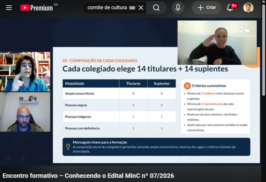
Task: Click the 'Pessoas indígenas' row label in the video
Action: [78, 117]
